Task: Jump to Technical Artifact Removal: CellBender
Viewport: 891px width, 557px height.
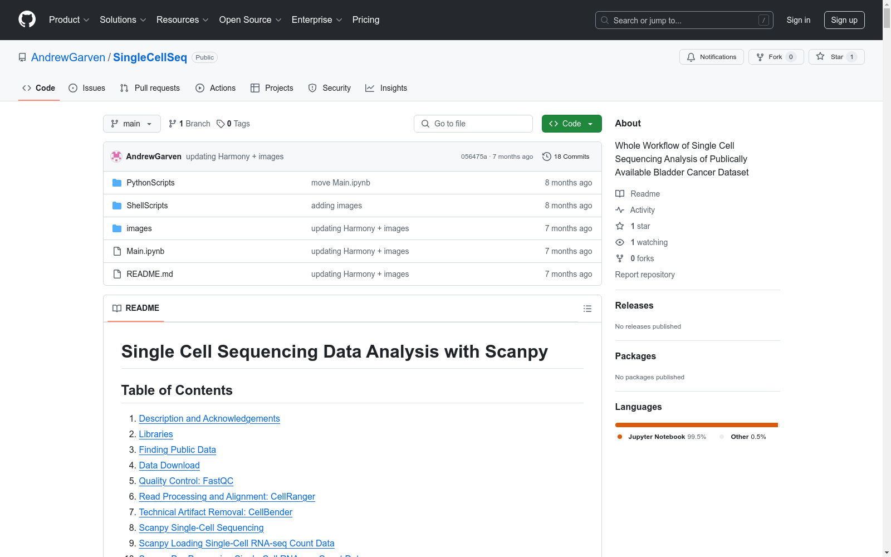Action: point(216,512)
